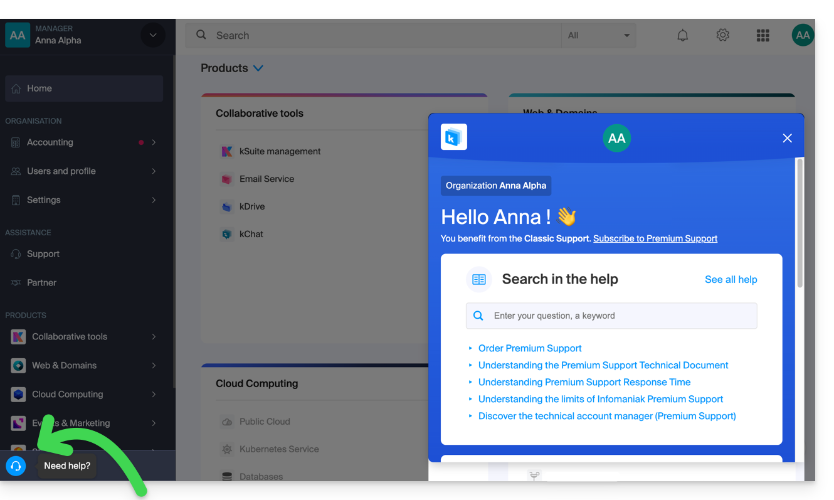Image resolution: width=834 pixels, height=500 pixels.
Task: Click the Need help headset icon
Action: tap(16, 466)
